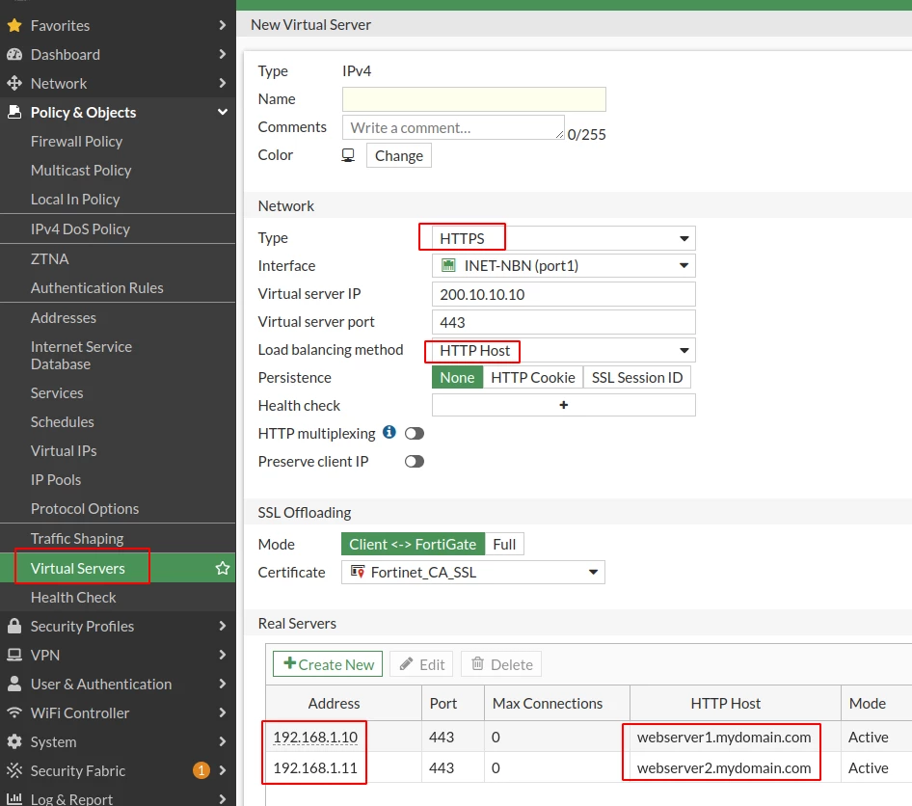Open the network Type HTTPS dropdown
Viewport: 912px width, 806px height.
point(564,238)
